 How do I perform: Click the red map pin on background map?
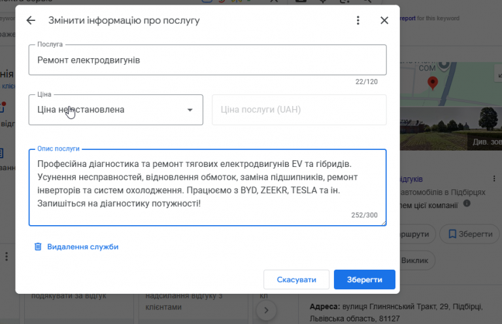tap(433, 83)
